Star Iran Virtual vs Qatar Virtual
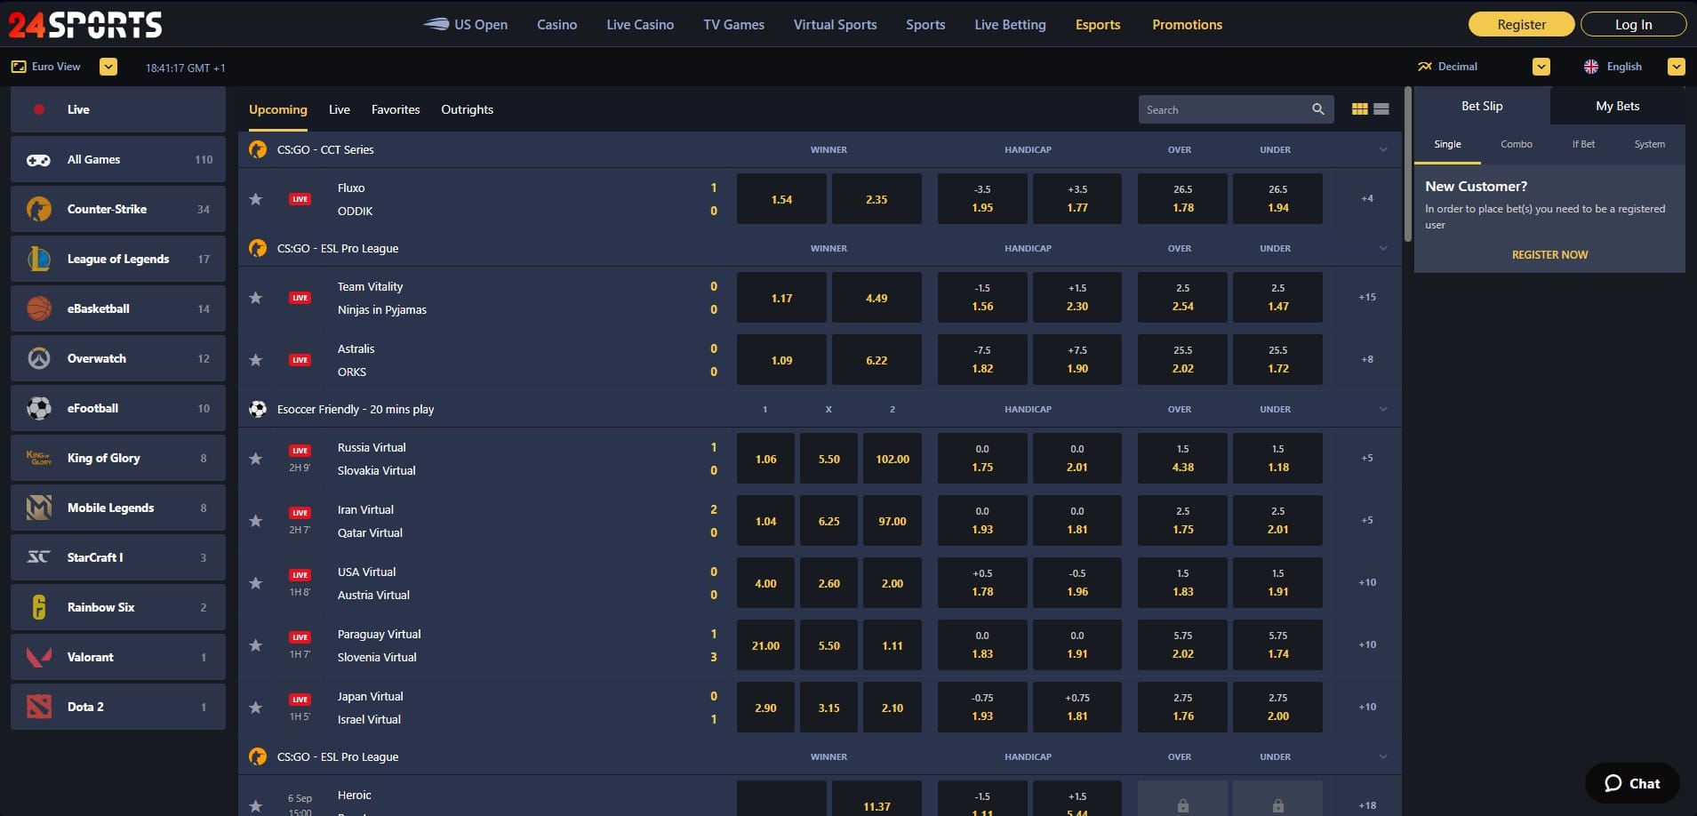The width and height of the screenshot is (1697, 816). 256,521
